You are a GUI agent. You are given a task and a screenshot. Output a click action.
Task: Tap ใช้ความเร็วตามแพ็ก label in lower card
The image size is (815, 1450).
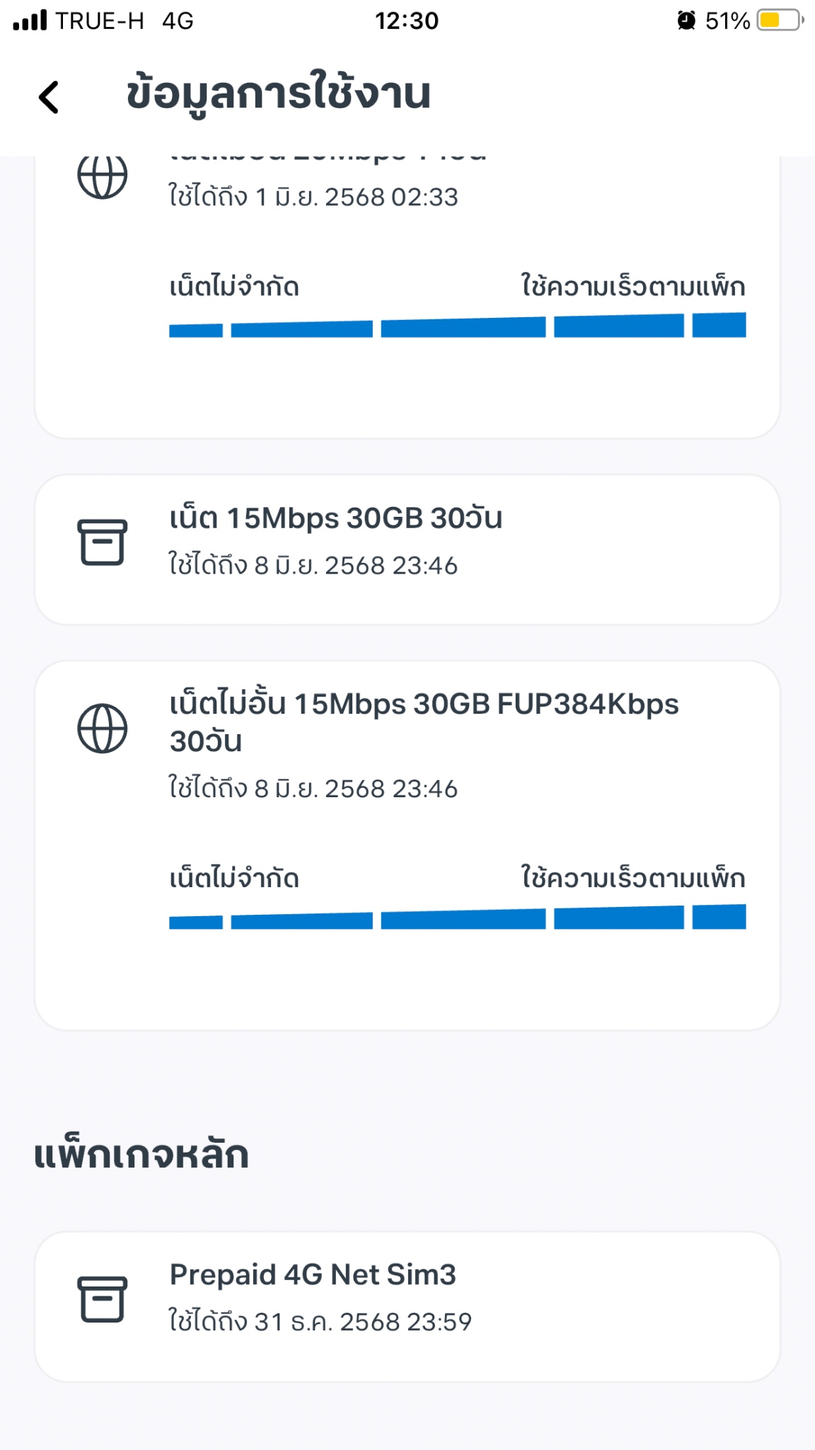click(x=633, y=878)
